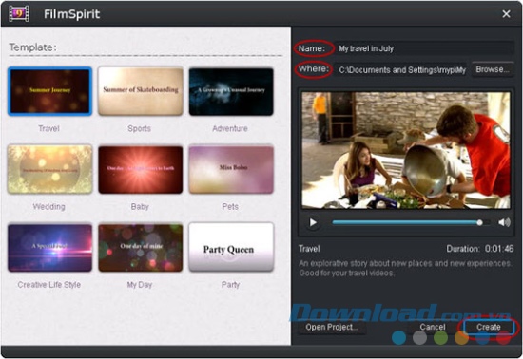Image resolution: width=523 pixels, height=359 pixels.
Task: Select the Baby template thumbnail
Action: (x=141, y=169)
